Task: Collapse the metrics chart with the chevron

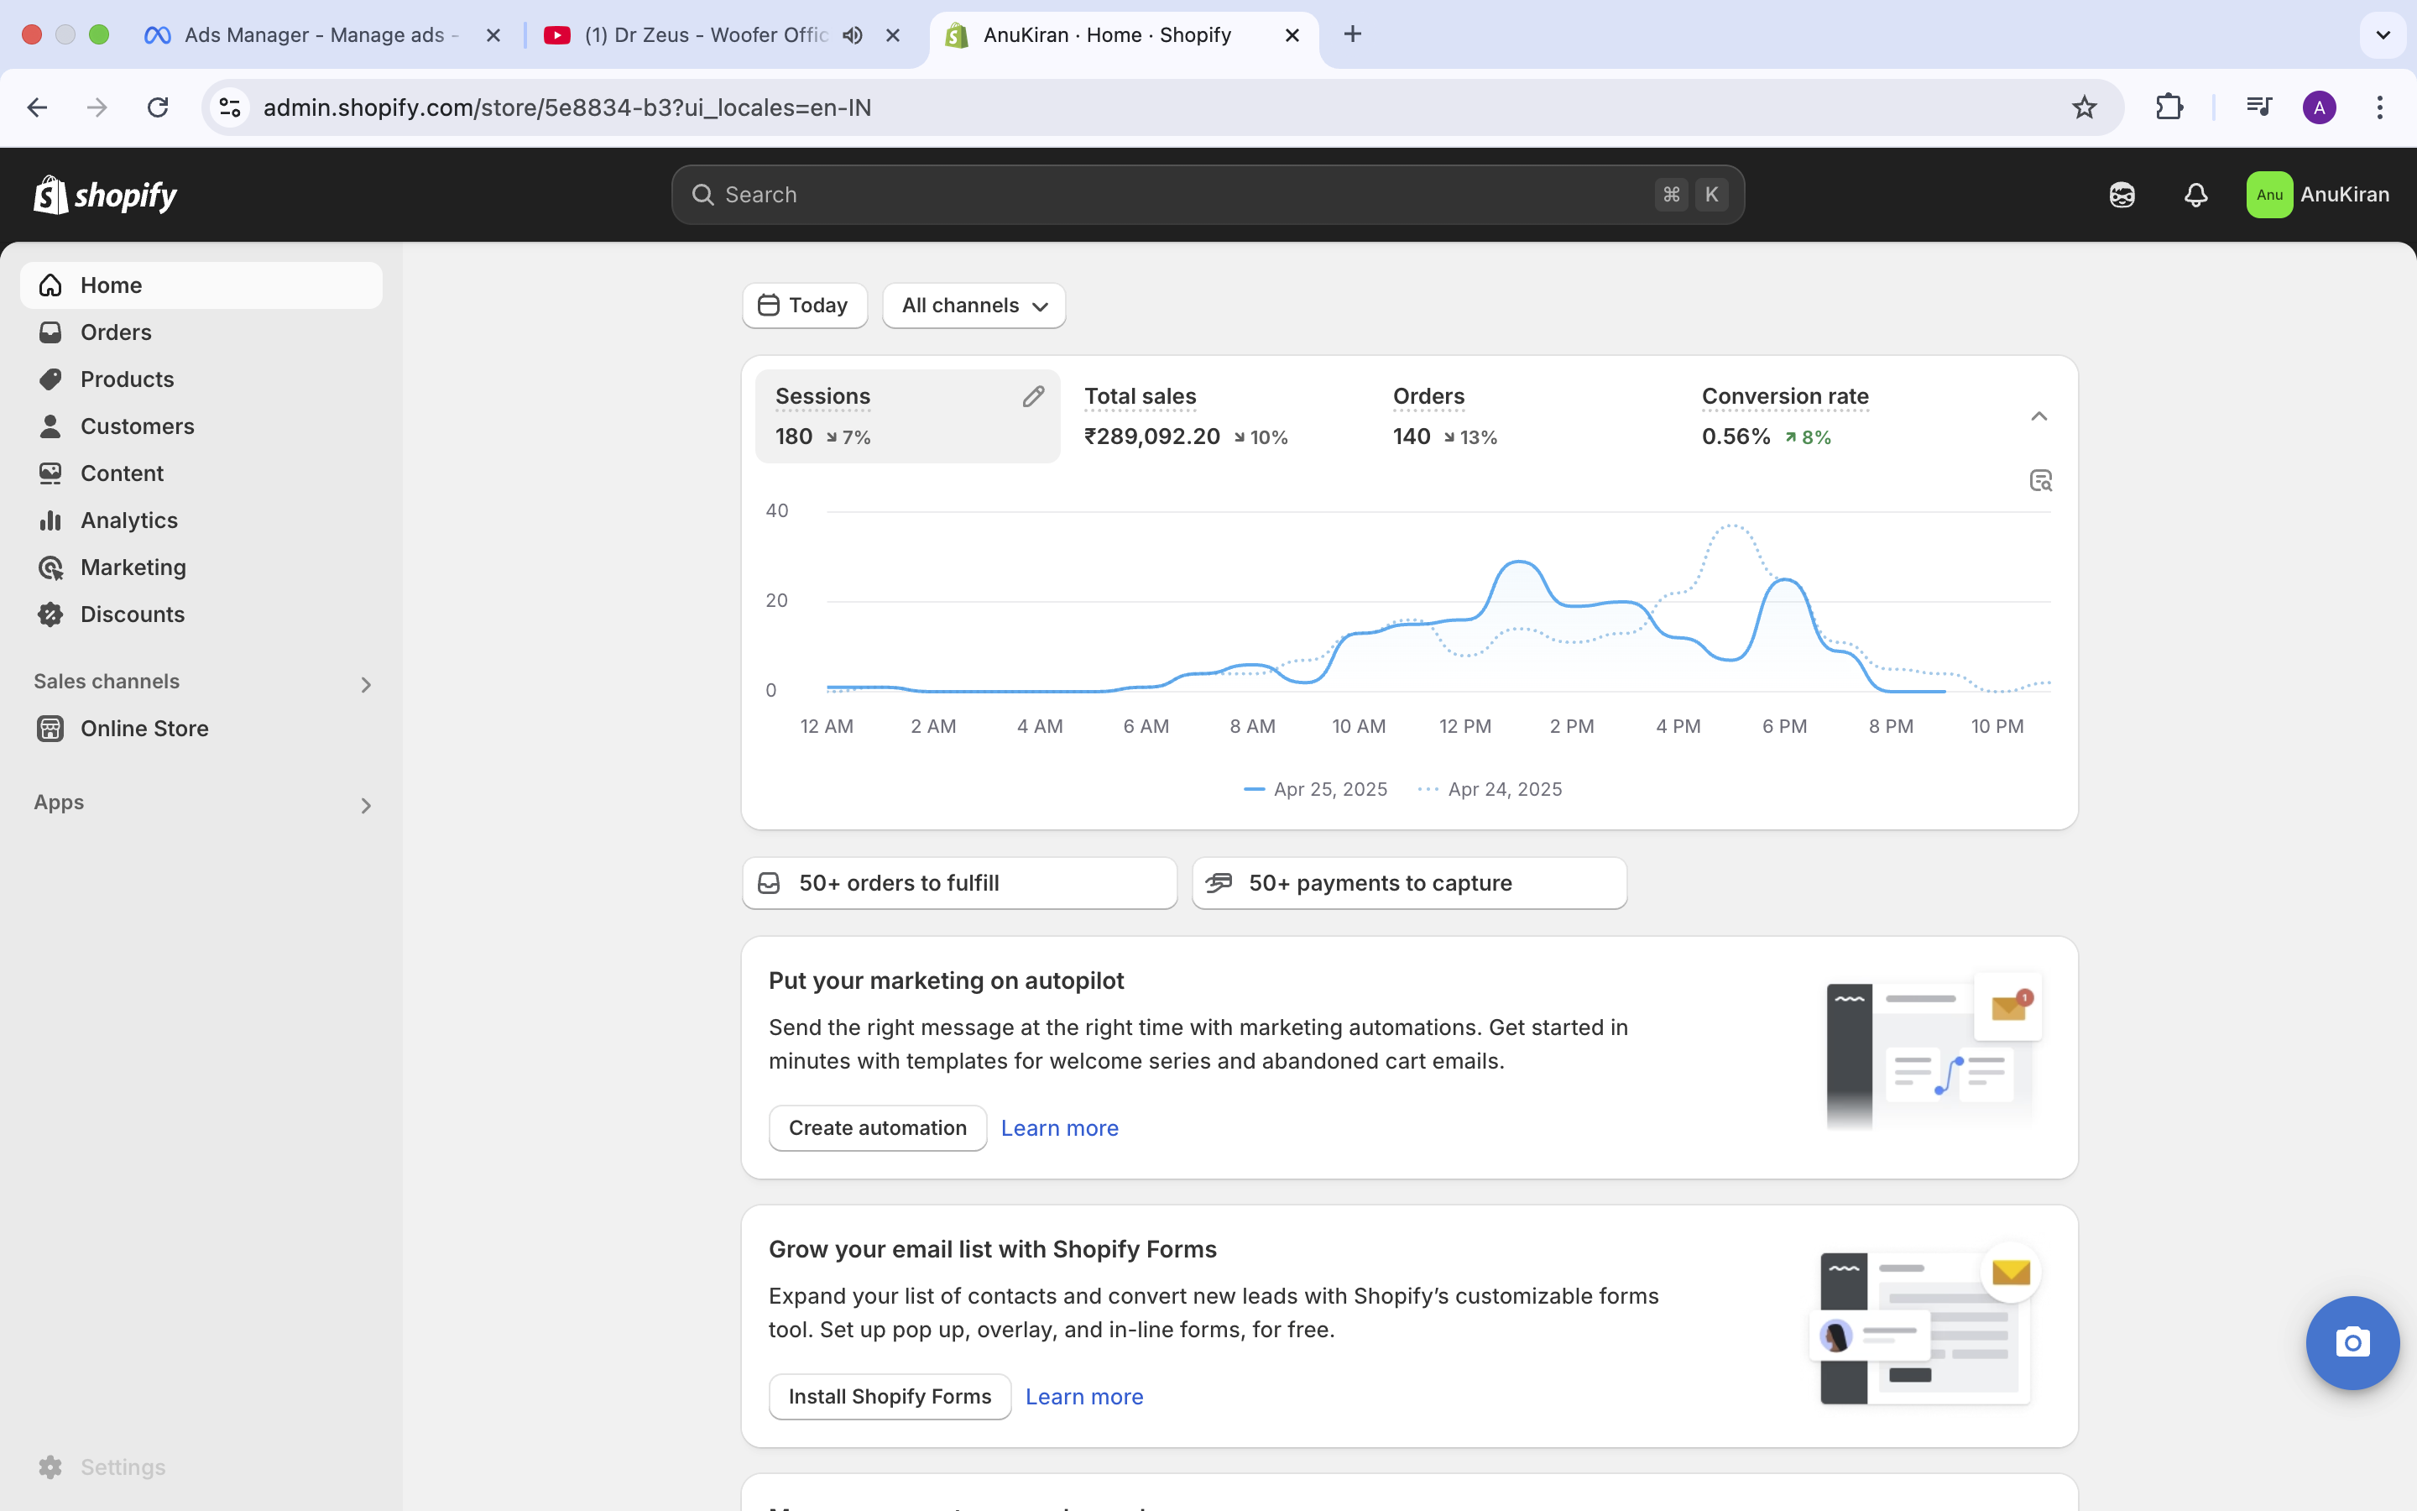Action: 2039,416
